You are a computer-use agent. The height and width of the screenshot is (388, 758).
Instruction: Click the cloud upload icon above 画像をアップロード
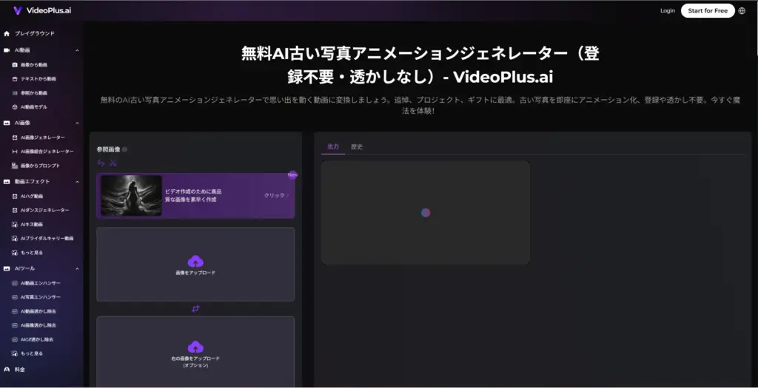click(x=195, y=262)
